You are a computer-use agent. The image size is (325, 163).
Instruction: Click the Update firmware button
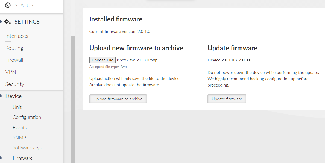tap(227, 99)
